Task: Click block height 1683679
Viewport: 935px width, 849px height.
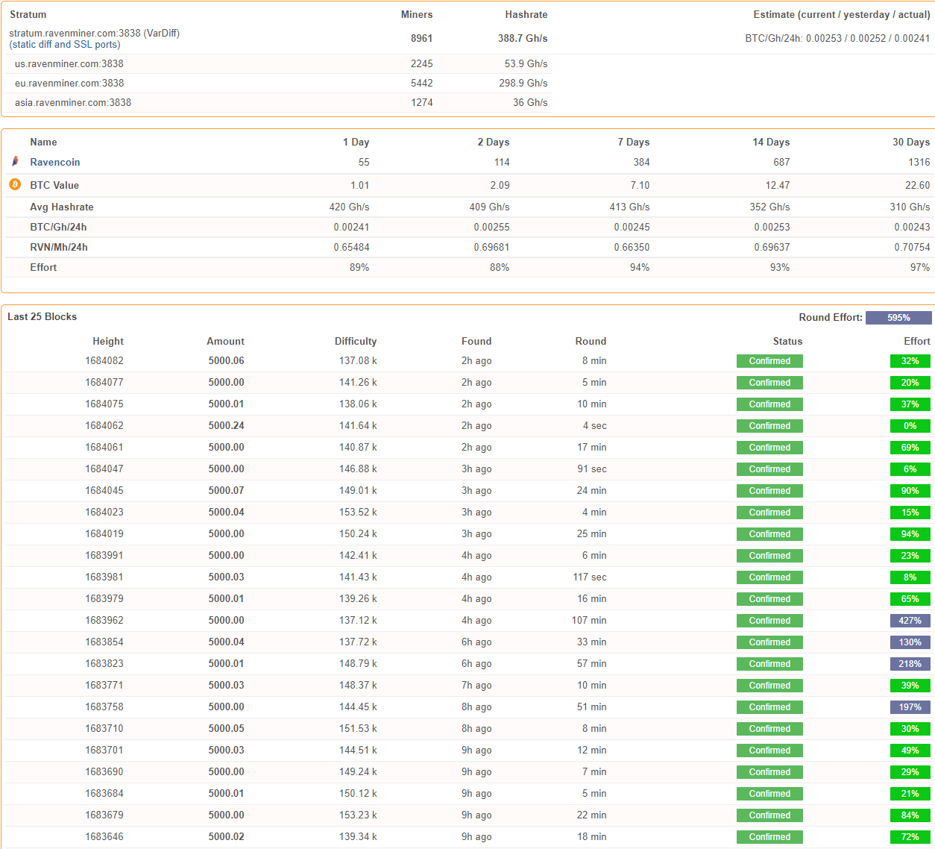Action: 104,815
